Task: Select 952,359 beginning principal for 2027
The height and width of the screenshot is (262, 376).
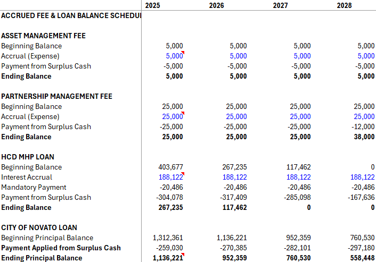Action: 298,238
